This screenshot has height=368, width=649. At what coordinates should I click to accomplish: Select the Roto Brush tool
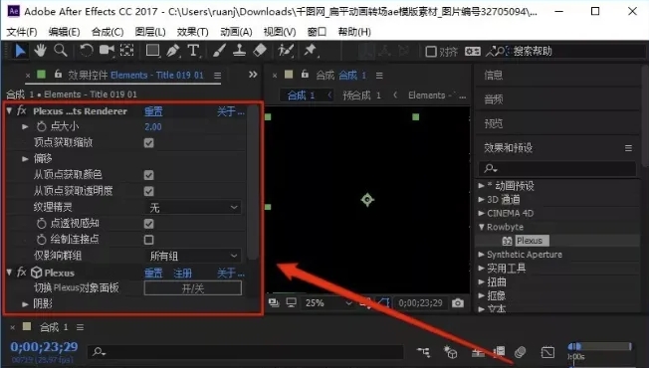click(285, 51)
